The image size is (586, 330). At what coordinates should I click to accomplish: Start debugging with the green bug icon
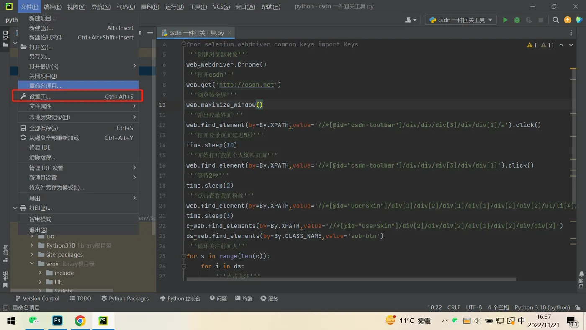[517, 20]
